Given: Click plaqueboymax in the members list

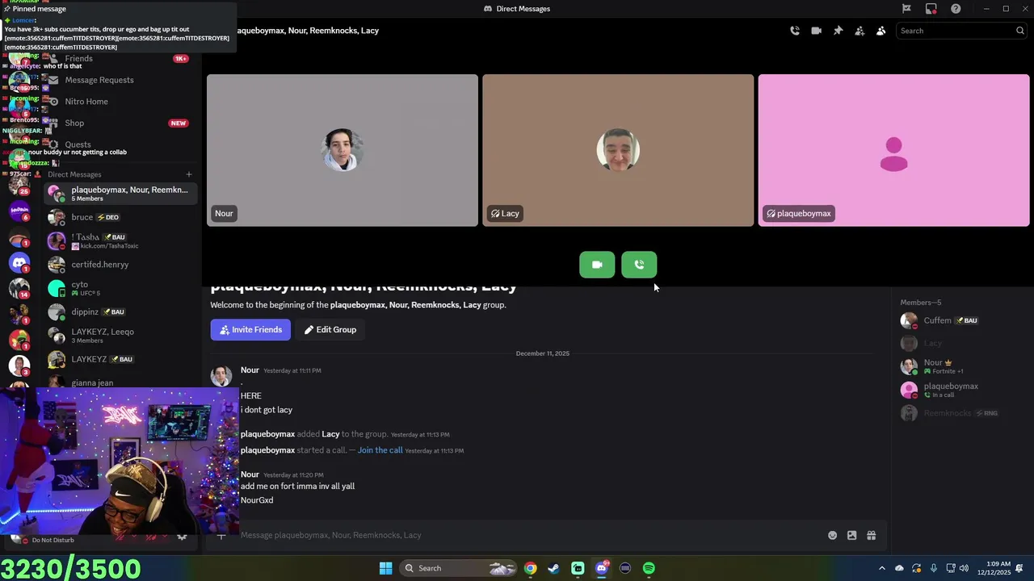Looking at the screenshot, I should 961,390.
